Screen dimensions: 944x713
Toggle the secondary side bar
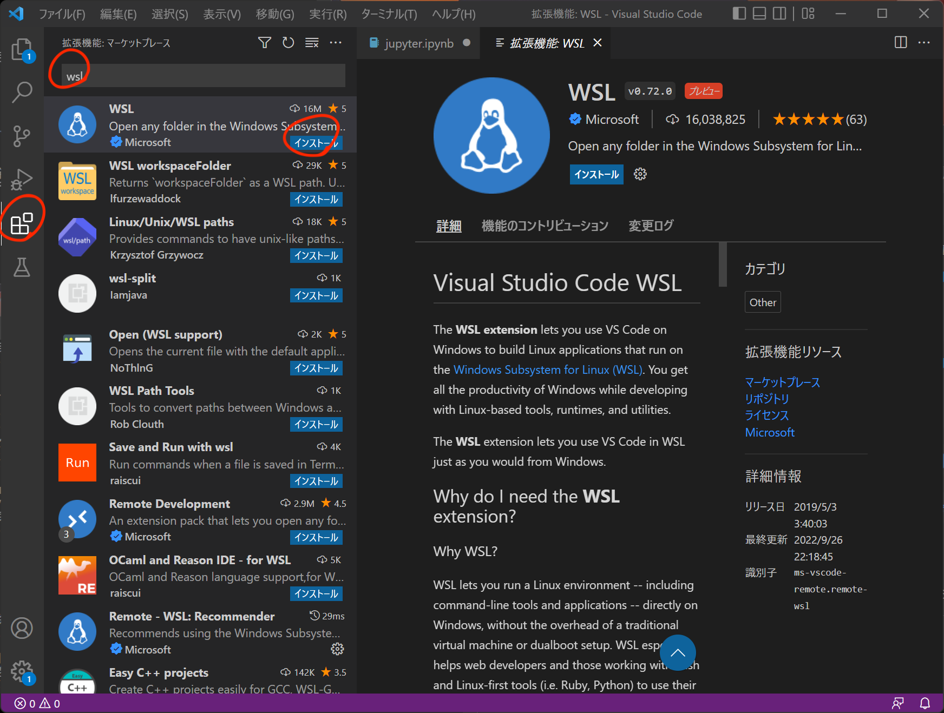[779, 14]
